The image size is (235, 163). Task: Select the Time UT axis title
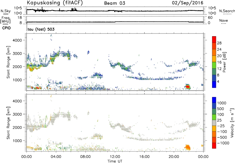coord(115,161)
